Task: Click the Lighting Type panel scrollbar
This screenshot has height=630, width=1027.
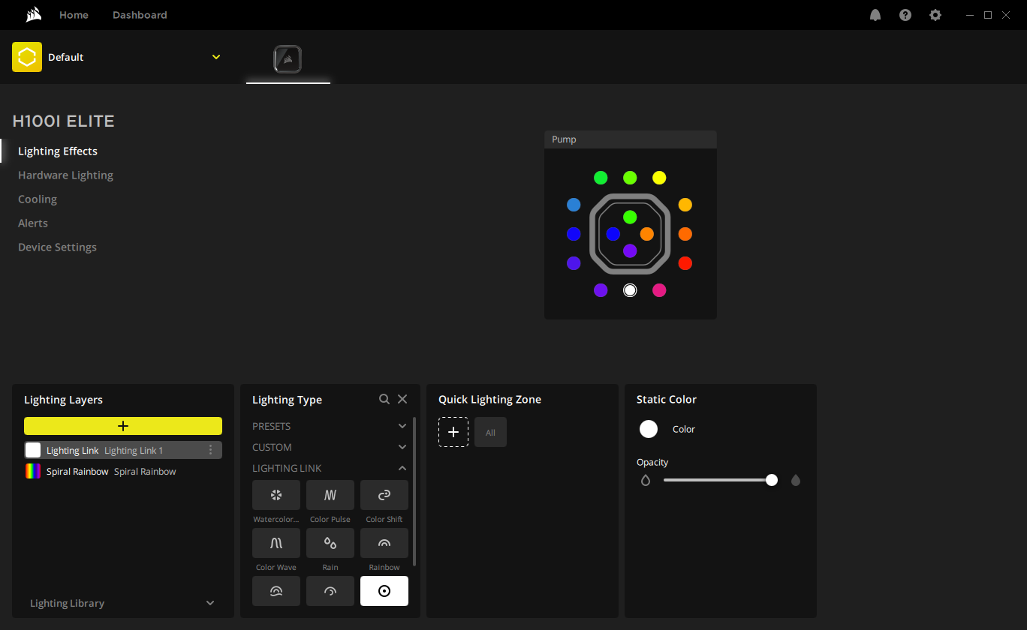Action: tap(414, 492)
